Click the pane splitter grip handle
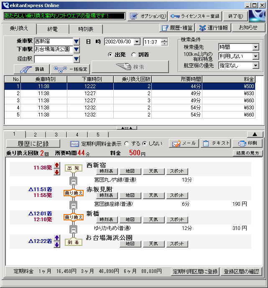 [x=127, y=128]
